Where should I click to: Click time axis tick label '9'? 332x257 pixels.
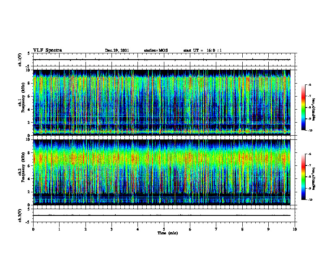pyautogui.click(x=268, y=229)
